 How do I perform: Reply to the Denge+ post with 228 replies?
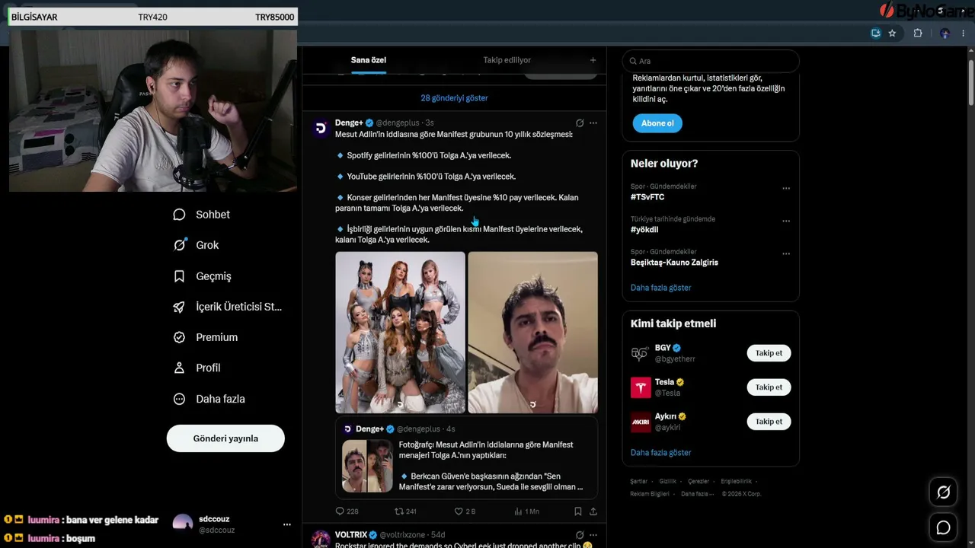(x=347, y=511)
